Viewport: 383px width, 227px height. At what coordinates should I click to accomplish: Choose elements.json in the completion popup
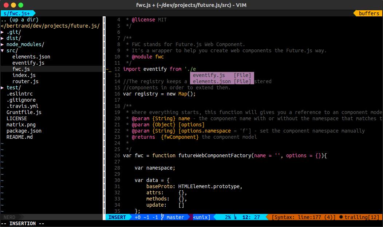(211, 81)
